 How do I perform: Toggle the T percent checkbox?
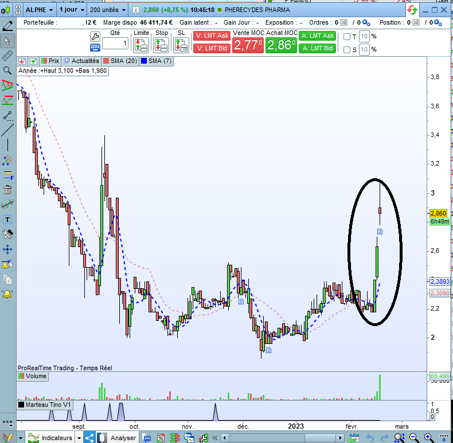(347, 37)
